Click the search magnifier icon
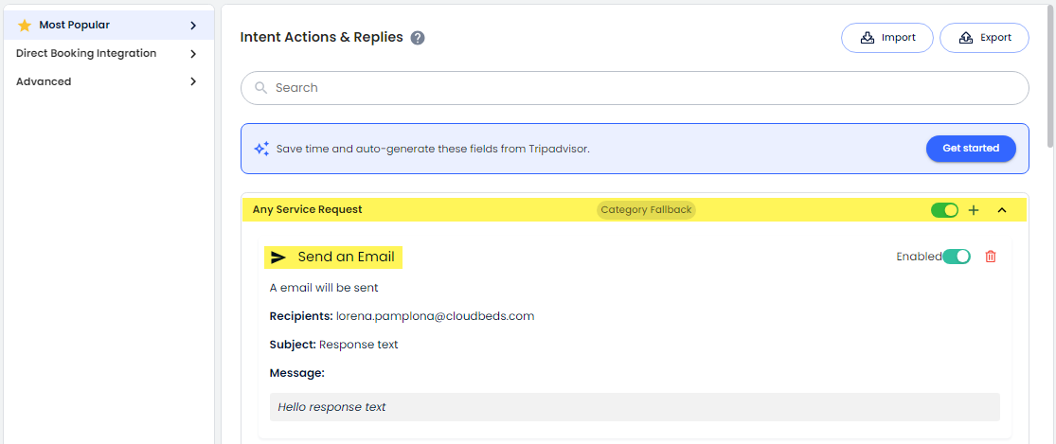Image resolution: width=1056 pixels, height=444 pixels. (260, 88)
